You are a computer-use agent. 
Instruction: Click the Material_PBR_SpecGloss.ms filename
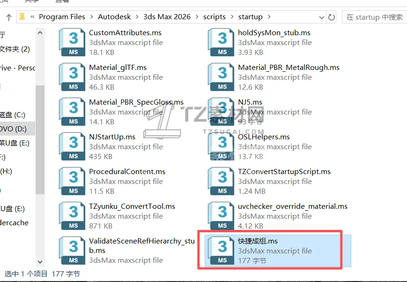pyautogui.click(x=136, y=102)
